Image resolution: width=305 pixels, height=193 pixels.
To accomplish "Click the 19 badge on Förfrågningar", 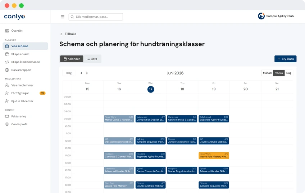I will point(42,93).
